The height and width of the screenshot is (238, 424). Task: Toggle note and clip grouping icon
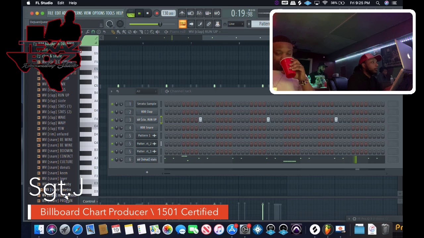pos(200,24)
